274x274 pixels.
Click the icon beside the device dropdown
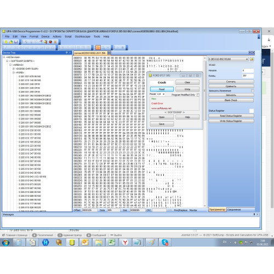(x=252, y=59)
